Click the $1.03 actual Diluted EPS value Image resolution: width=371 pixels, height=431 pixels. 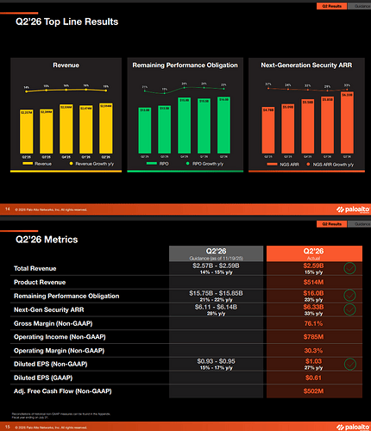[x=313, y=361]
